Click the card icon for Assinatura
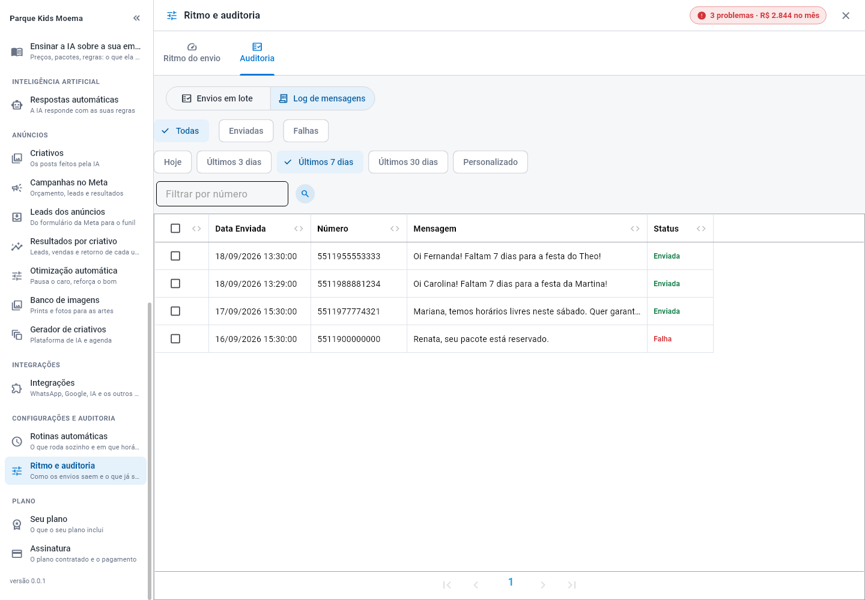 pyautogui.click(x=17, y=554)
